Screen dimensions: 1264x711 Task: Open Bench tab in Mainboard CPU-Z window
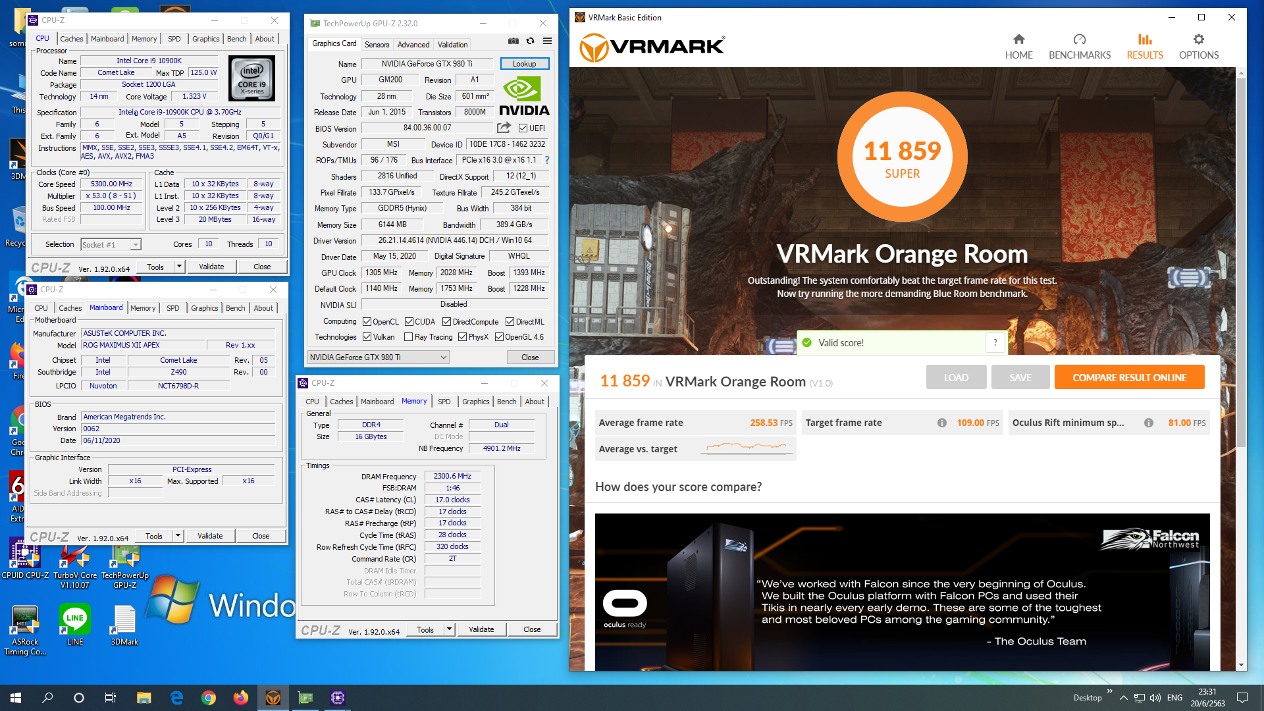235,307
